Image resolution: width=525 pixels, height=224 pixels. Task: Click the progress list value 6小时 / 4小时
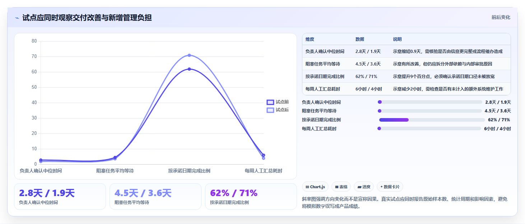pyautogui.click(x=497, y=129)
